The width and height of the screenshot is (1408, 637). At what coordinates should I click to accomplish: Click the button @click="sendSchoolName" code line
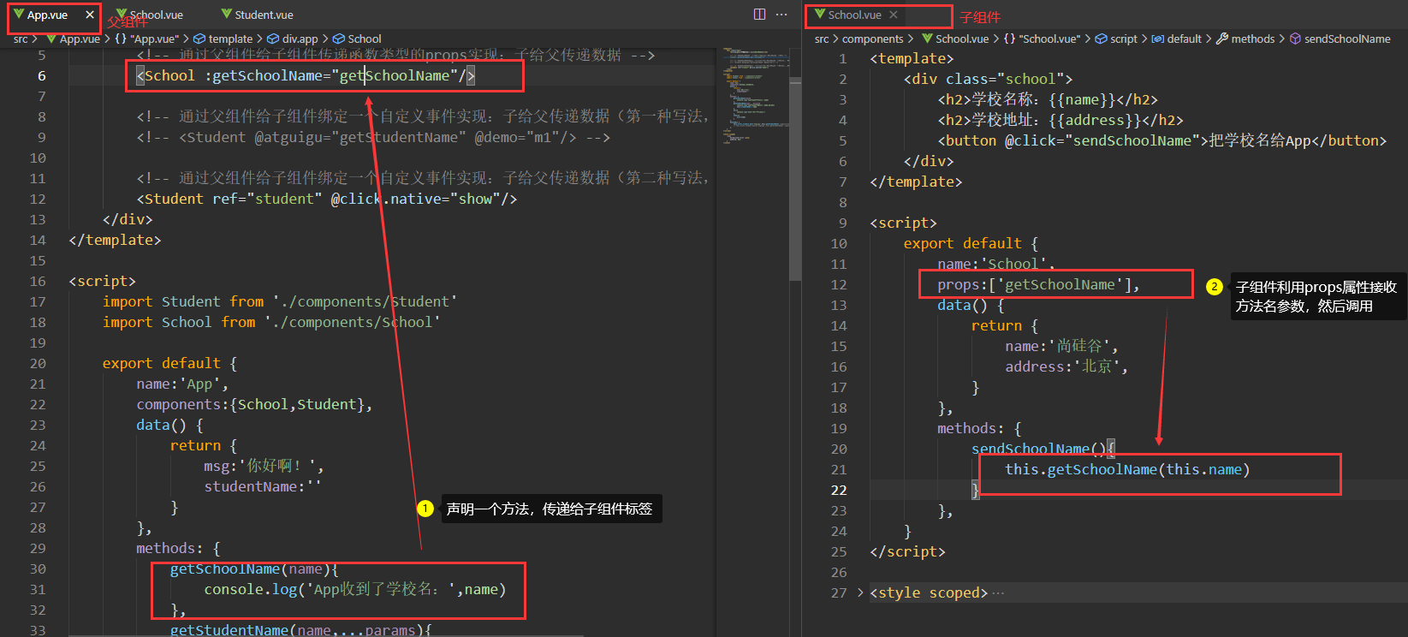(1161, 140)
